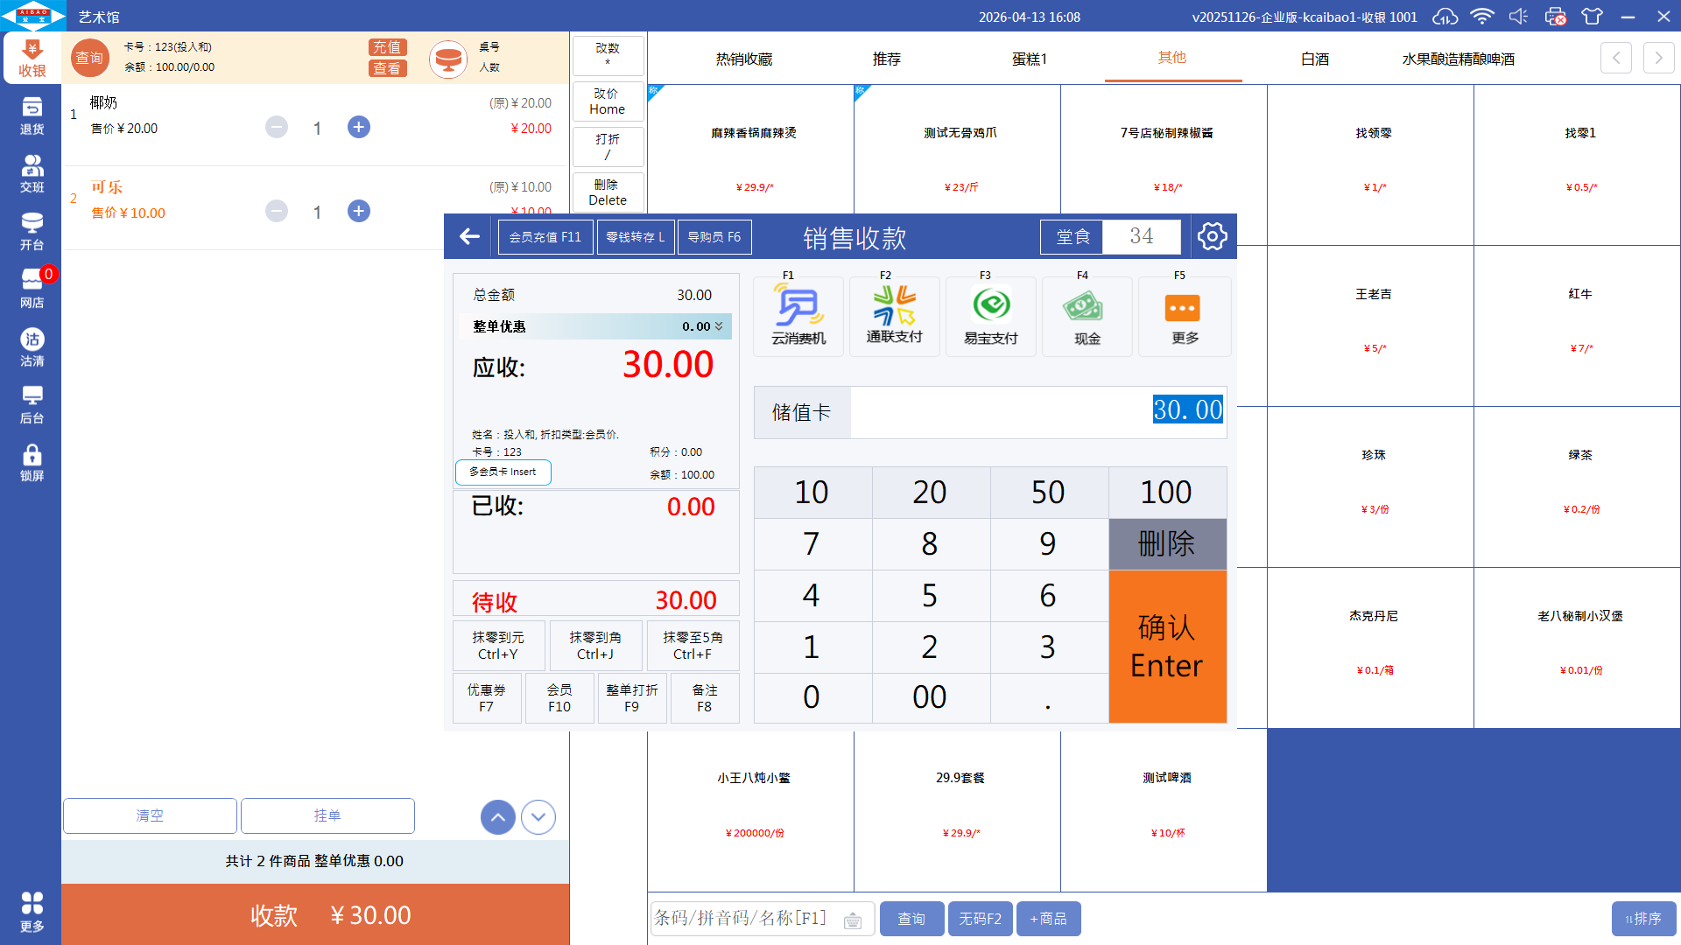The height and width of the screenshot is (945, 1681).
Task: Select 易宝支付 payment option
Action: [991, 316]
